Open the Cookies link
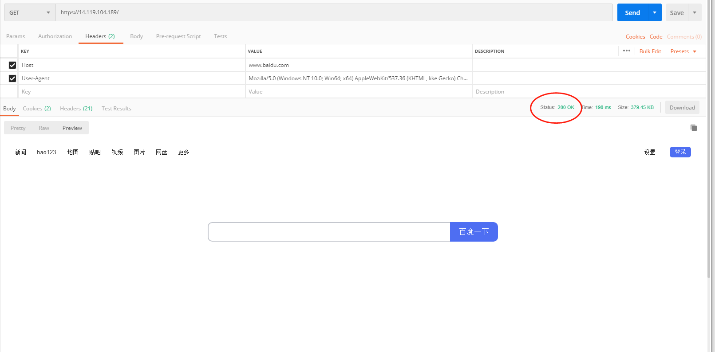Screen dimensions: 715x352 click(x=635, y=37)
